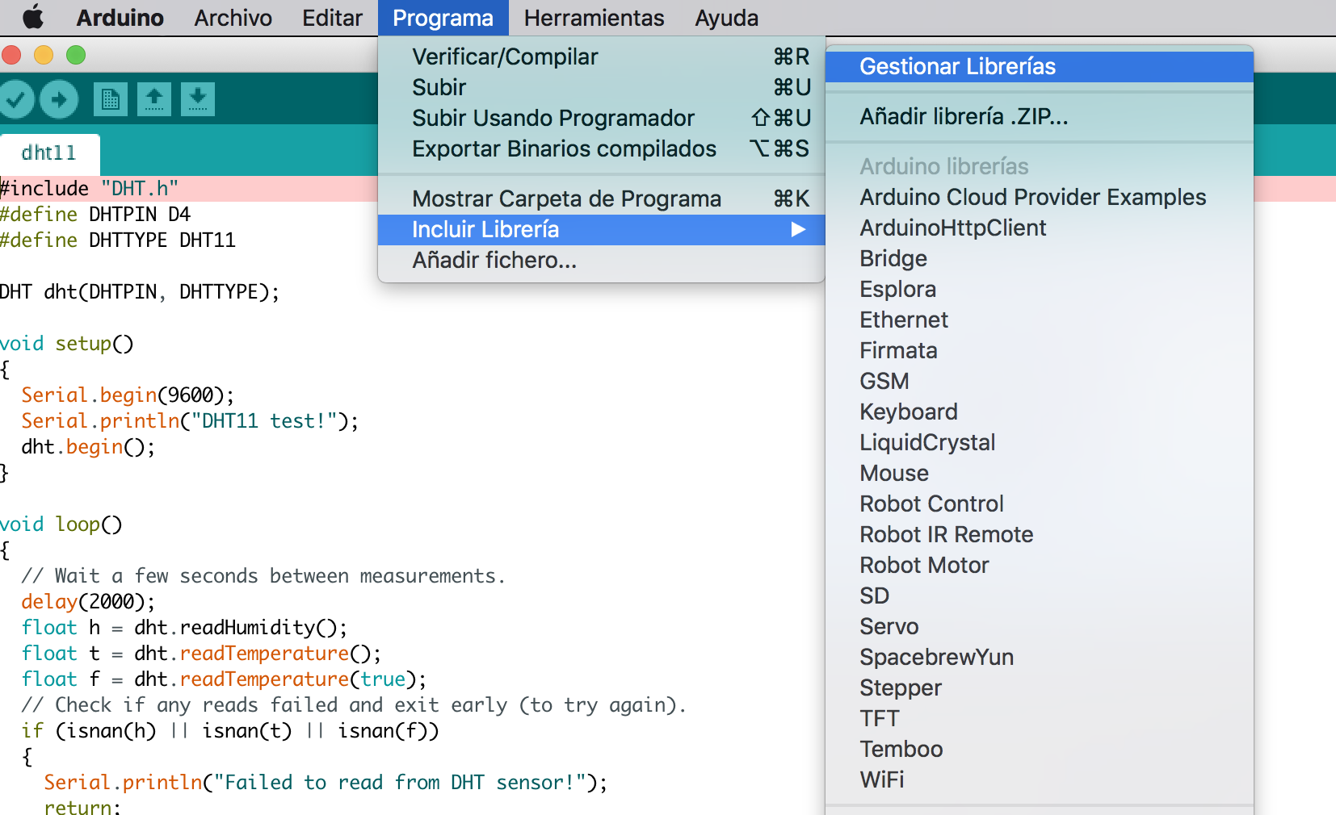Click the #define DHTPIN D4 line

(95, 215)
